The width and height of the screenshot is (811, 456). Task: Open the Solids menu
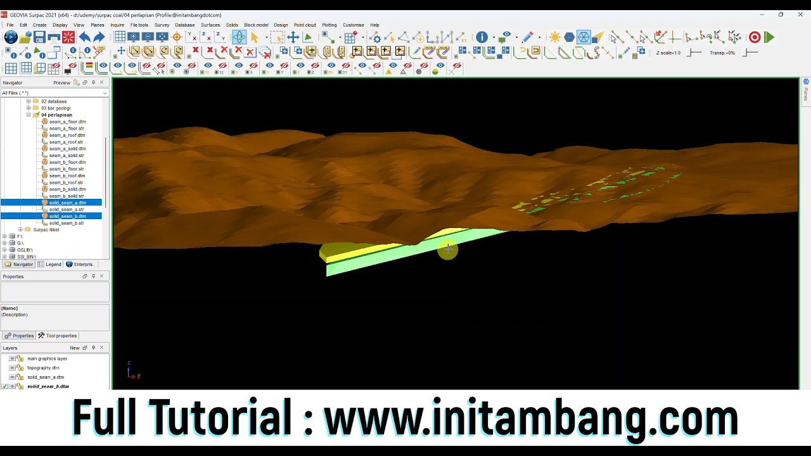coord(232,25)
